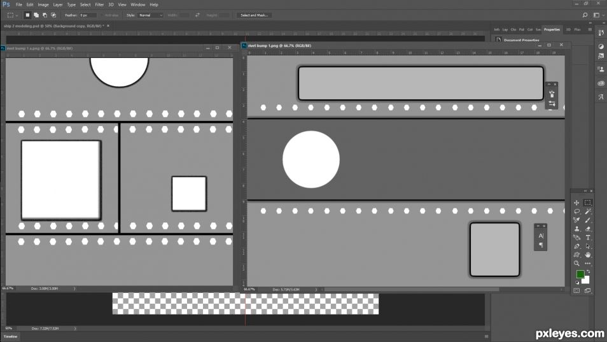
Task: Click the Feather input field
Action: (88, 15)
